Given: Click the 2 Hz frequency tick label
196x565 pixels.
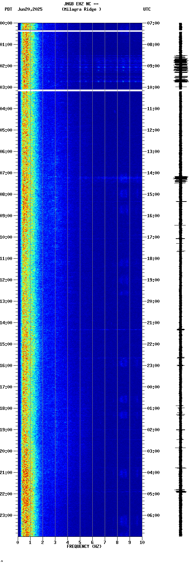Looking at the screenshot, I should [x=43, y=543].
